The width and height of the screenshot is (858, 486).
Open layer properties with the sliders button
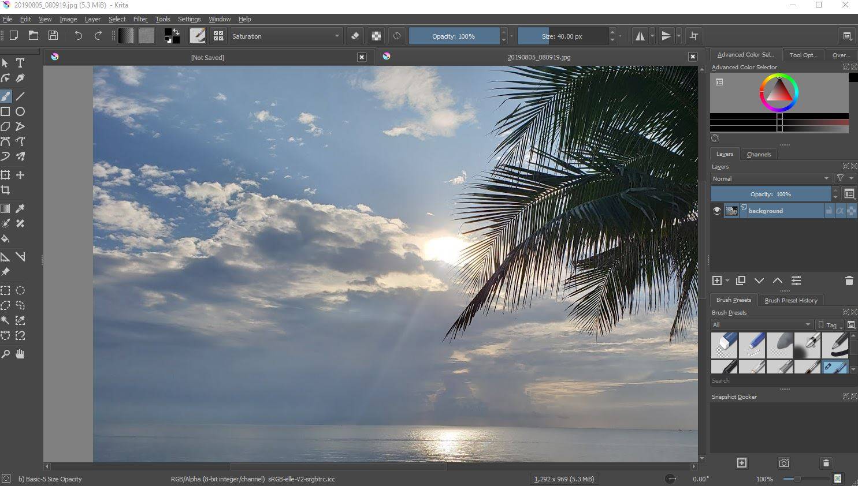[796, 281]
